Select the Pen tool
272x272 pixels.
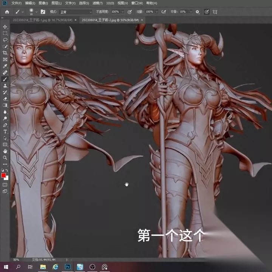5,125
